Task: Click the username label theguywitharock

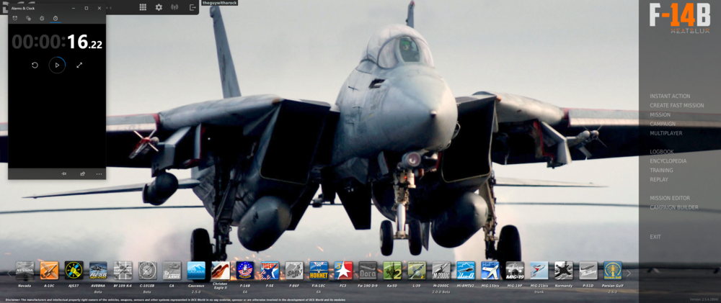Action: tap(220, 3)
